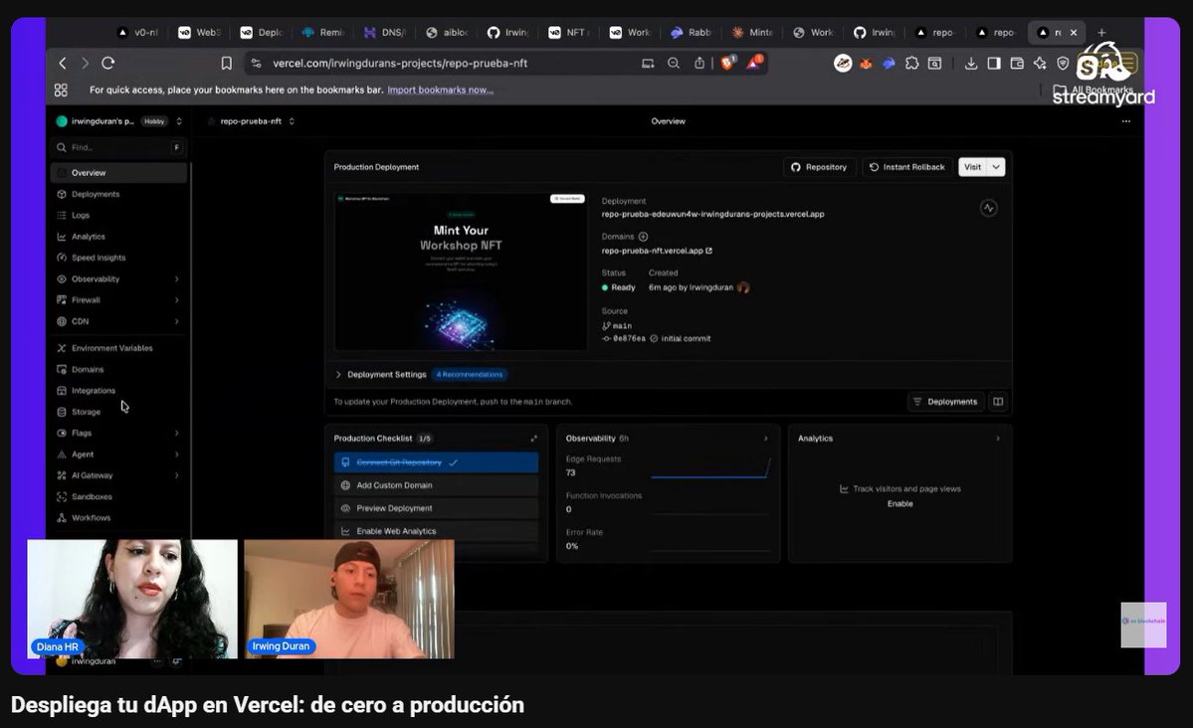Reload the browser page
The width and height of the screenshot is (1193, 728).
108,63
